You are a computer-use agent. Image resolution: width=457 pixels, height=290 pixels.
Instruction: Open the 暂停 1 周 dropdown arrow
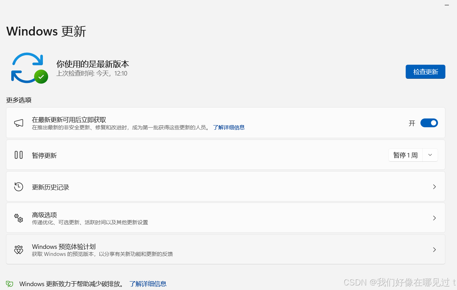tap(430, 155)
